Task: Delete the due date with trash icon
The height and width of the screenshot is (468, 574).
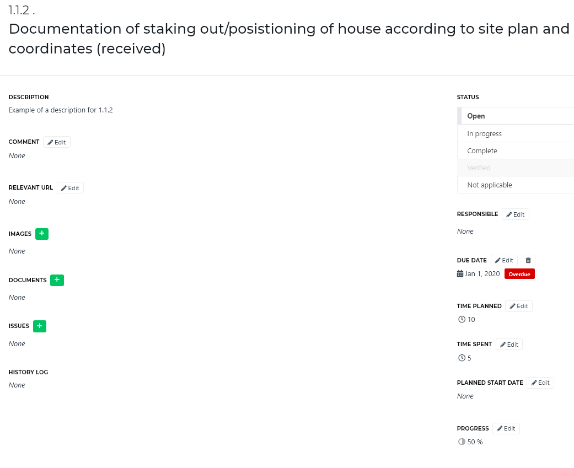Action: 528,261
